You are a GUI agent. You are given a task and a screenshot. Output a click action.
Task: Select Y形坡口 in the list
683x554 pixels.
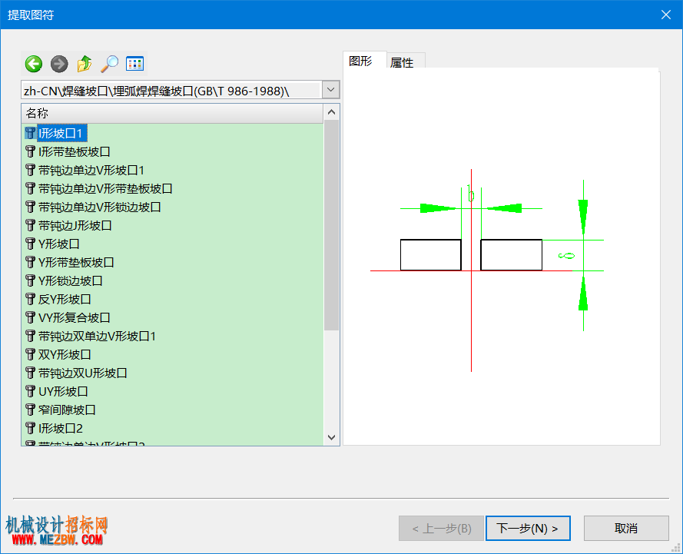coord(59,244)
